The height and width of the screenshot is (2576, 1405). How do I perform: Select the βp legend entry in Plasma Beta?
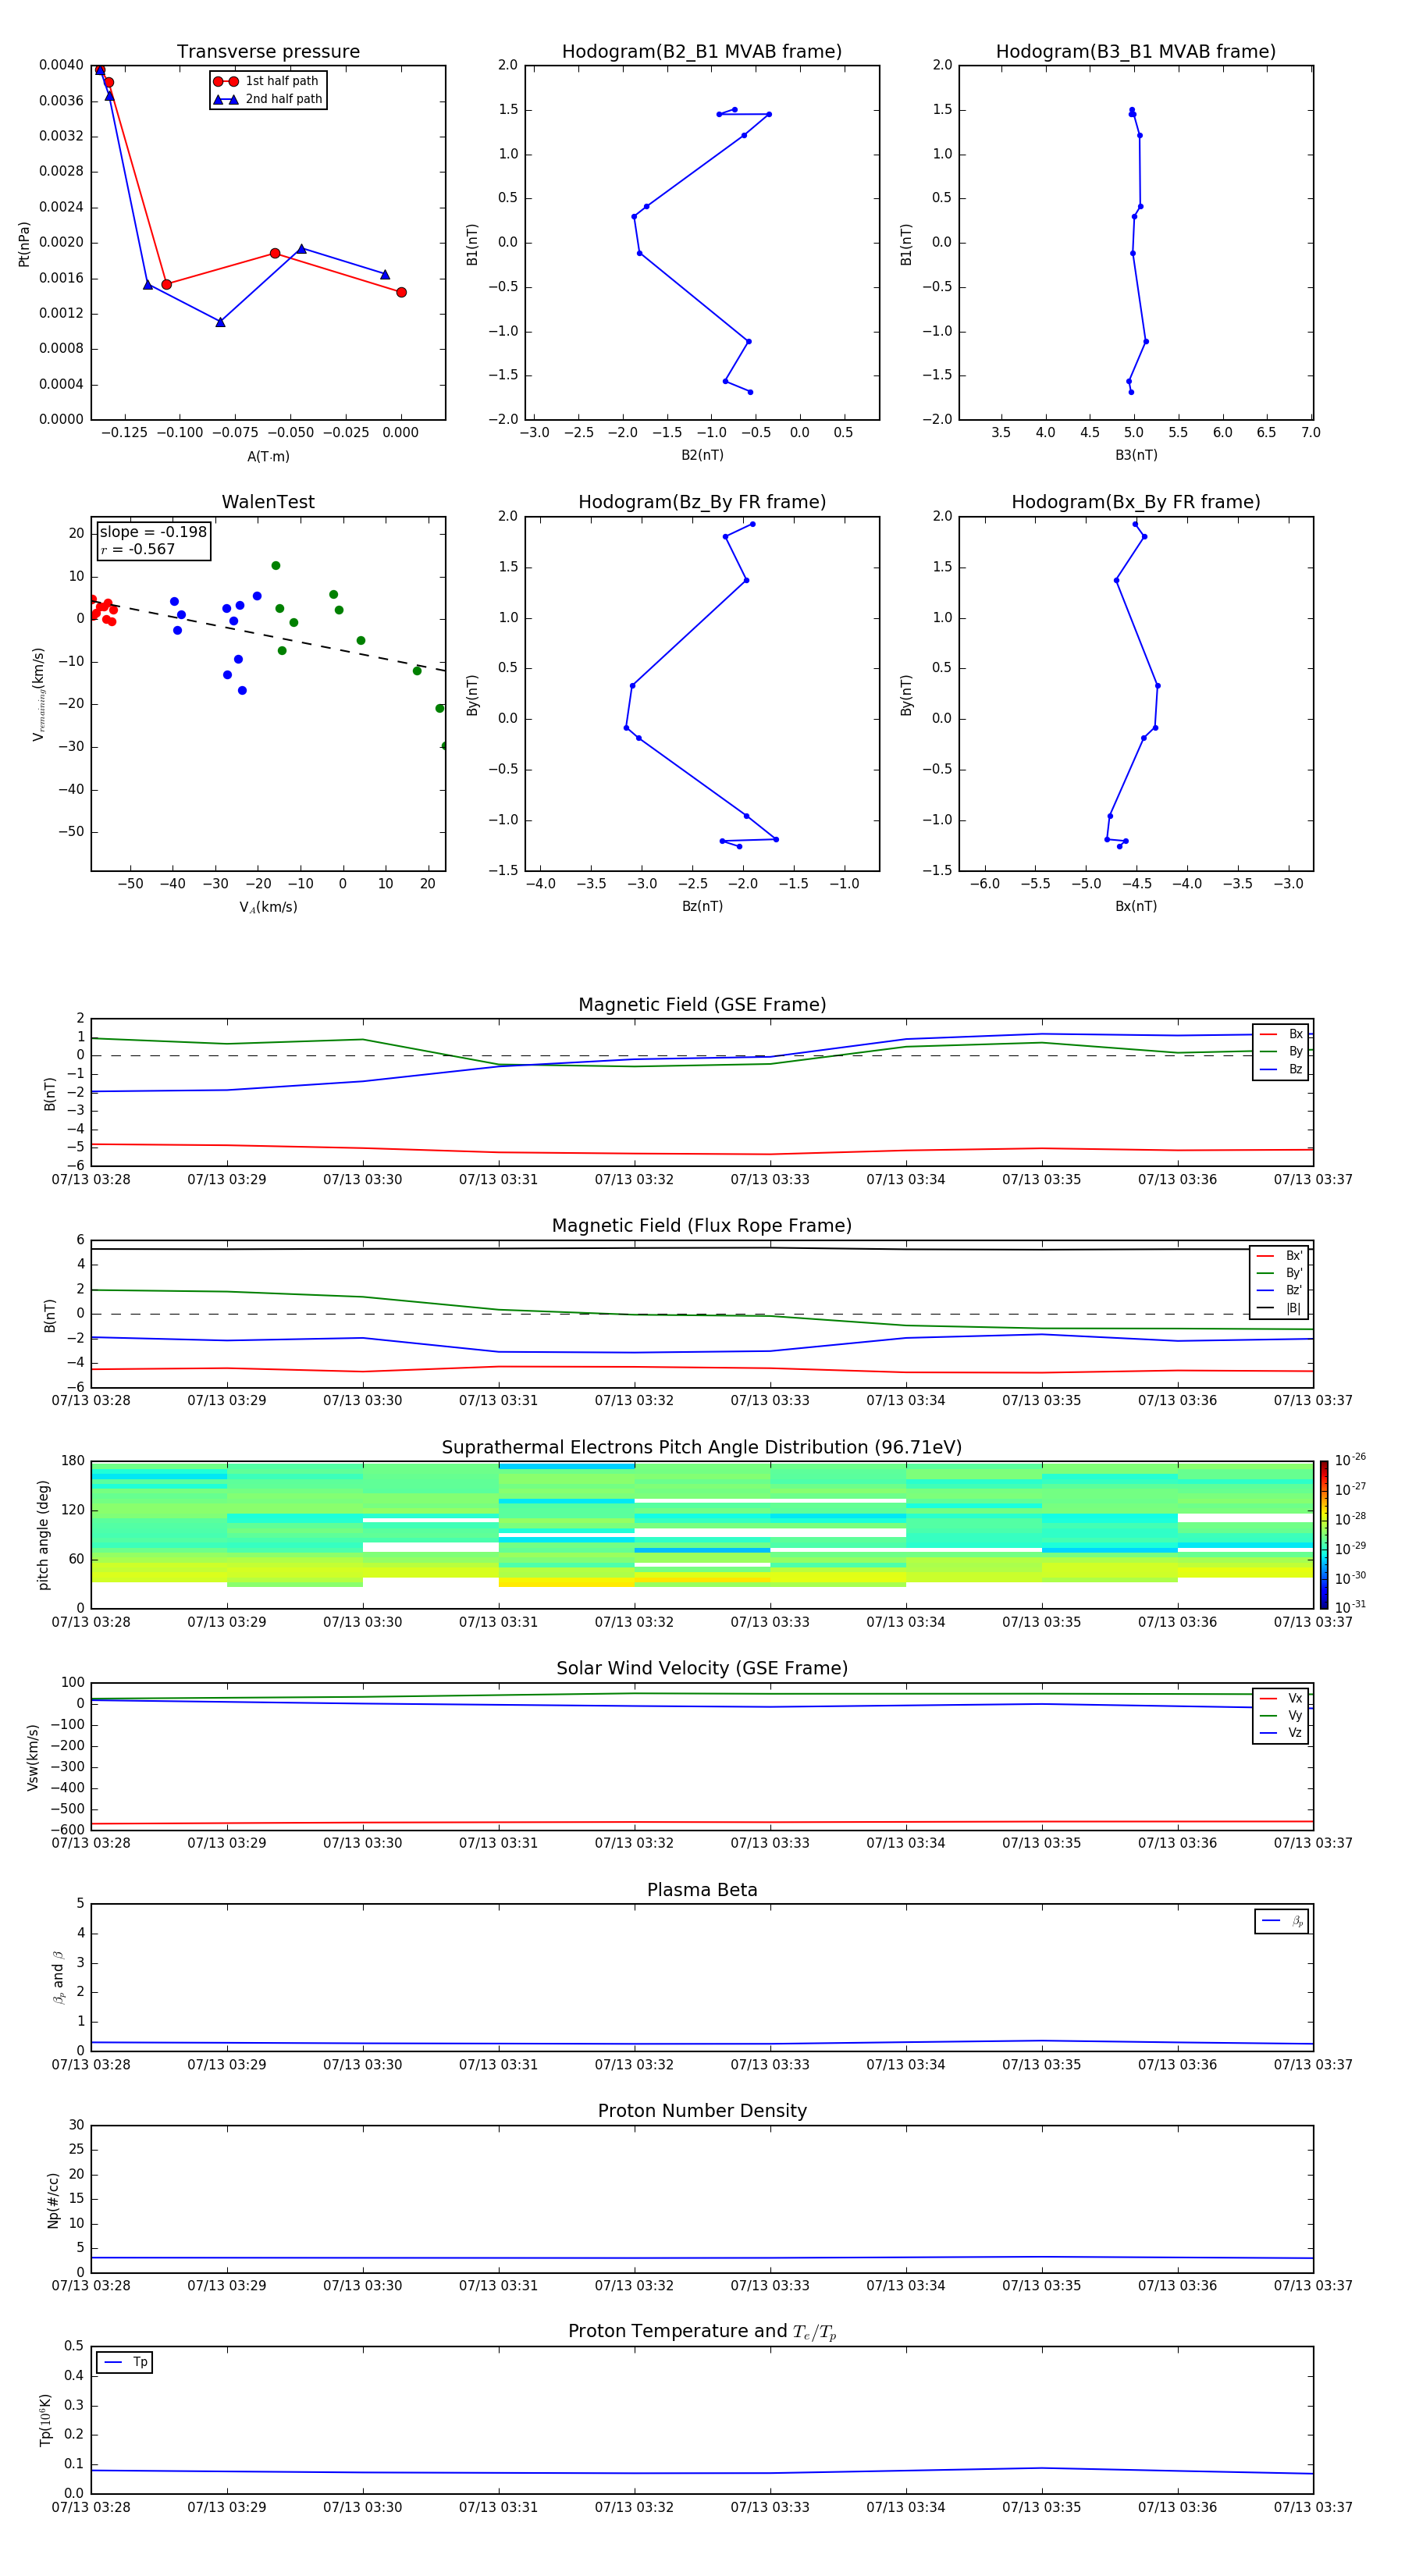click(x=1282, y=1921)
